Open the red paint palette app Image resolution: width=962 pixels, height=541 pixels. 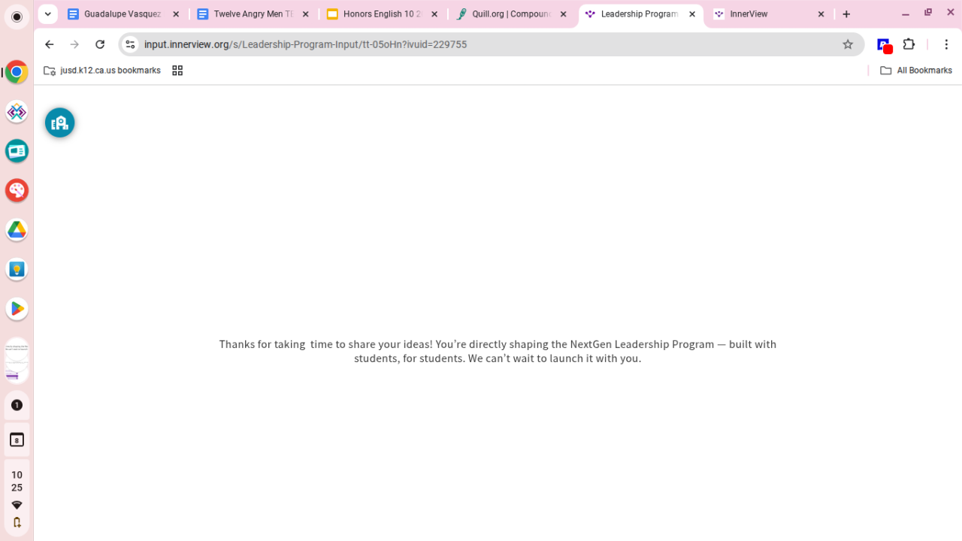(x=17, y=190)
